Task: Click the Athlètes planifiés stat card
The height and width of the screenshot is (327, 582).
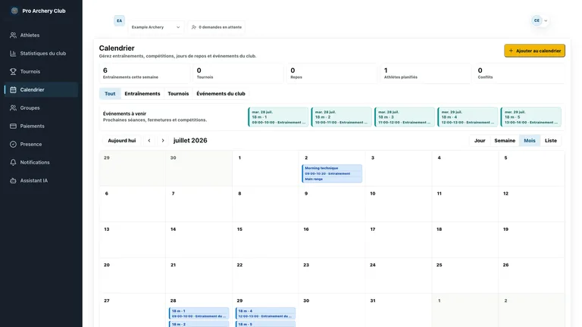Action: pos(425,73)
